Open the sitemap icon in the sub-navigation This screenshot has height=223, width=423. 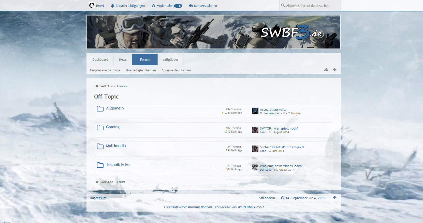[326, 70]
